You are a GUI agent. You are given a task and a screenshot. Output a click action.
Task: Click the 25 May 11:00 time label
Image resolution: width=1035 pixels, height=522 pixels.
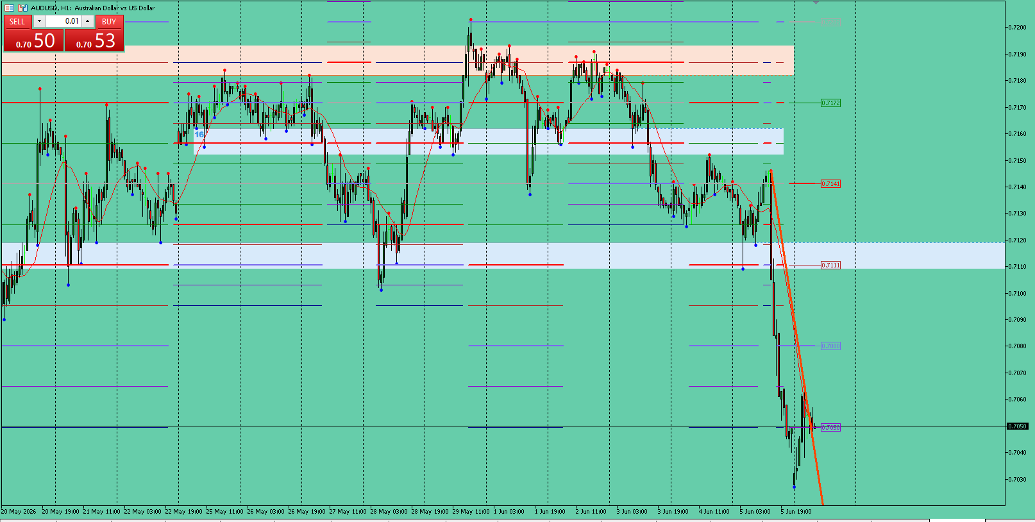224,512
